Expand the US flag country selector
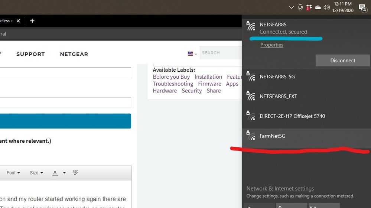Image resolution: width=371 pixels, height=208 pixels. [x=192, y=54]
